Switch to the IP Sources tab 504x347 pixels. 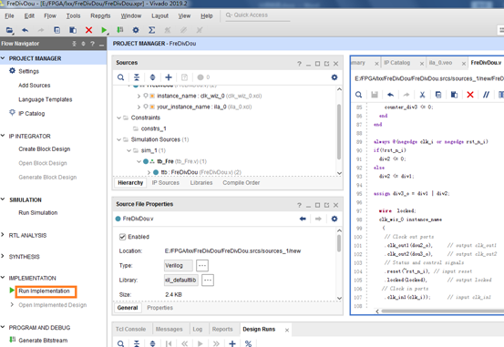click(166, 183)
